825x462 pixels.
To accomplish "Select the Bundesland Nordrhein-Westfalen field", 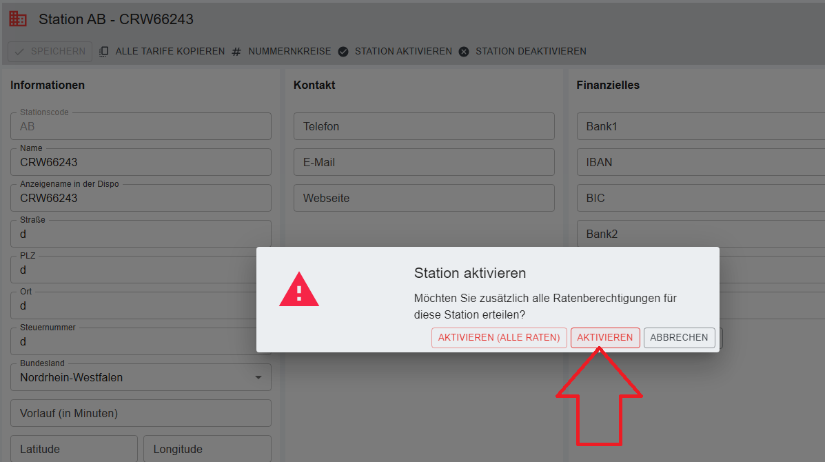I will pyautogui.click(x=141, y=377).
